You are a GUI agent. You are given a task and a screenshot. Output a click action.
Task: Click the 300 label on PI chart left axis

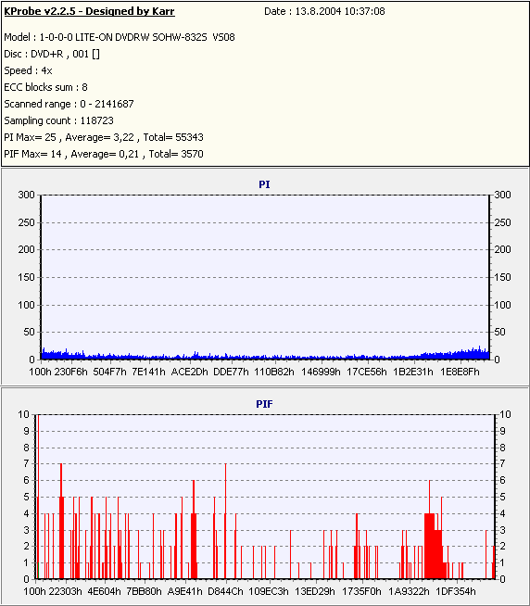[x=26, y=195]
